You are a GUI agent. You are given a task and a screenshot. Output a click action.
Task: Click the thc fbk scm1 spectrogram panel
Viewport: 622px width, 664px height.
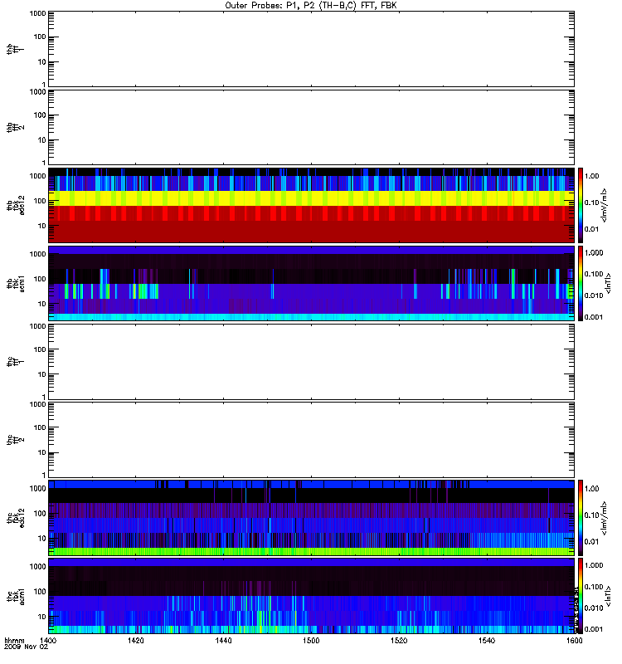click(312, 596)
